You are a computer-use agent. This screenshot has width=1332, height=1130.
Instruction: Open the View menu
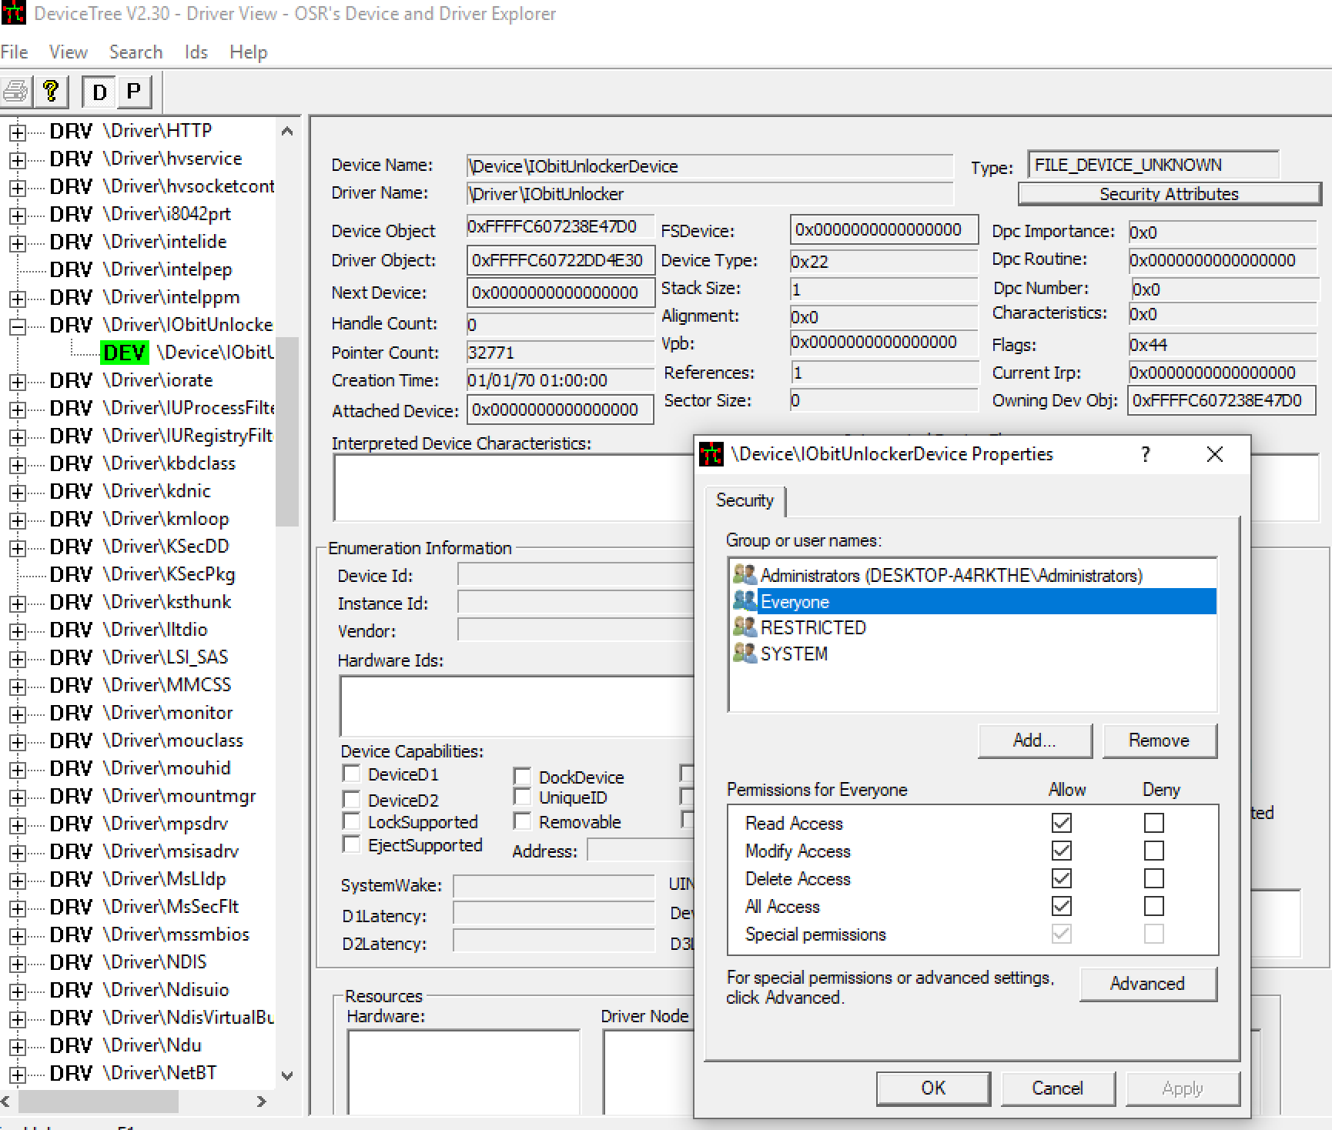(x=69, y=52)
